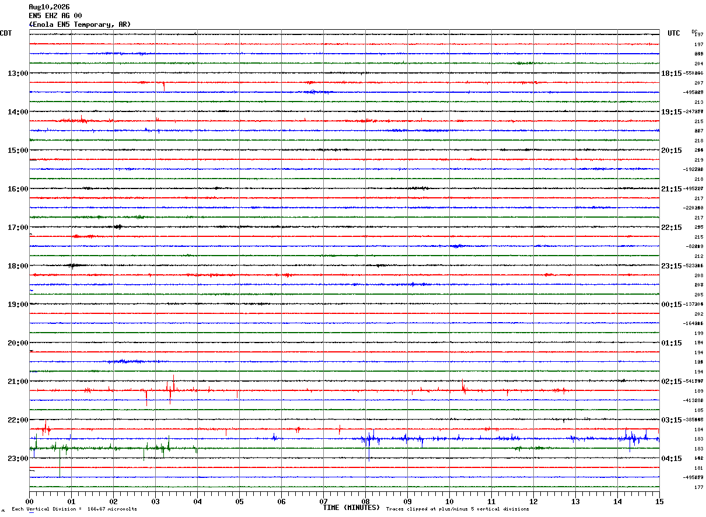Screen dimensions: 706x517
Task: Click the minute 00 axis tick
Action: point(30,501)
